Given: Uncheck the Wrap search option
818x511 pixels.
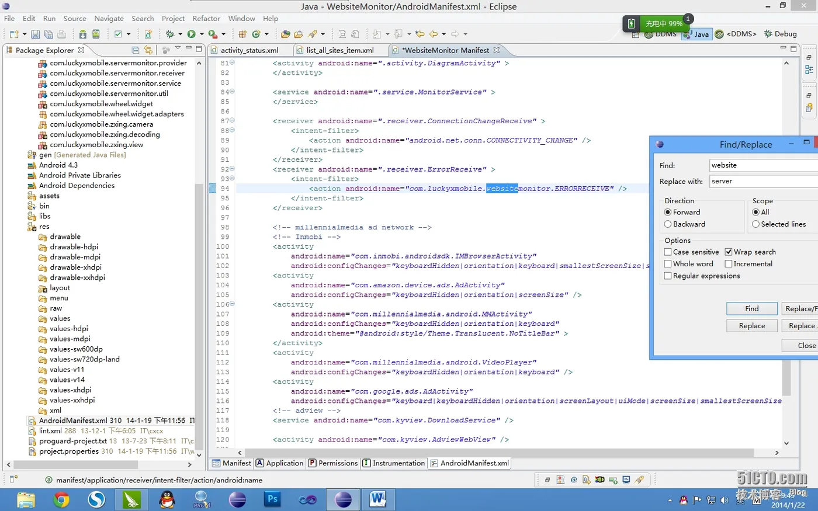Looking at the screenshot, I should [729, 252].
